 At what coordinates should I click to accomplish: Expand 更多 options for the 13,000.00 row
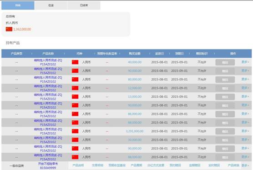click(x=245, y=96)
